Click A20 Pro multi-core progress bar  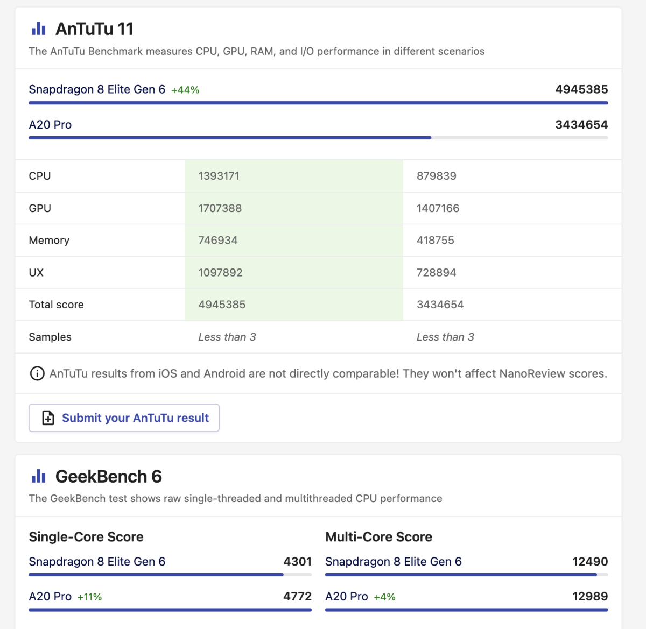[467, 610]
